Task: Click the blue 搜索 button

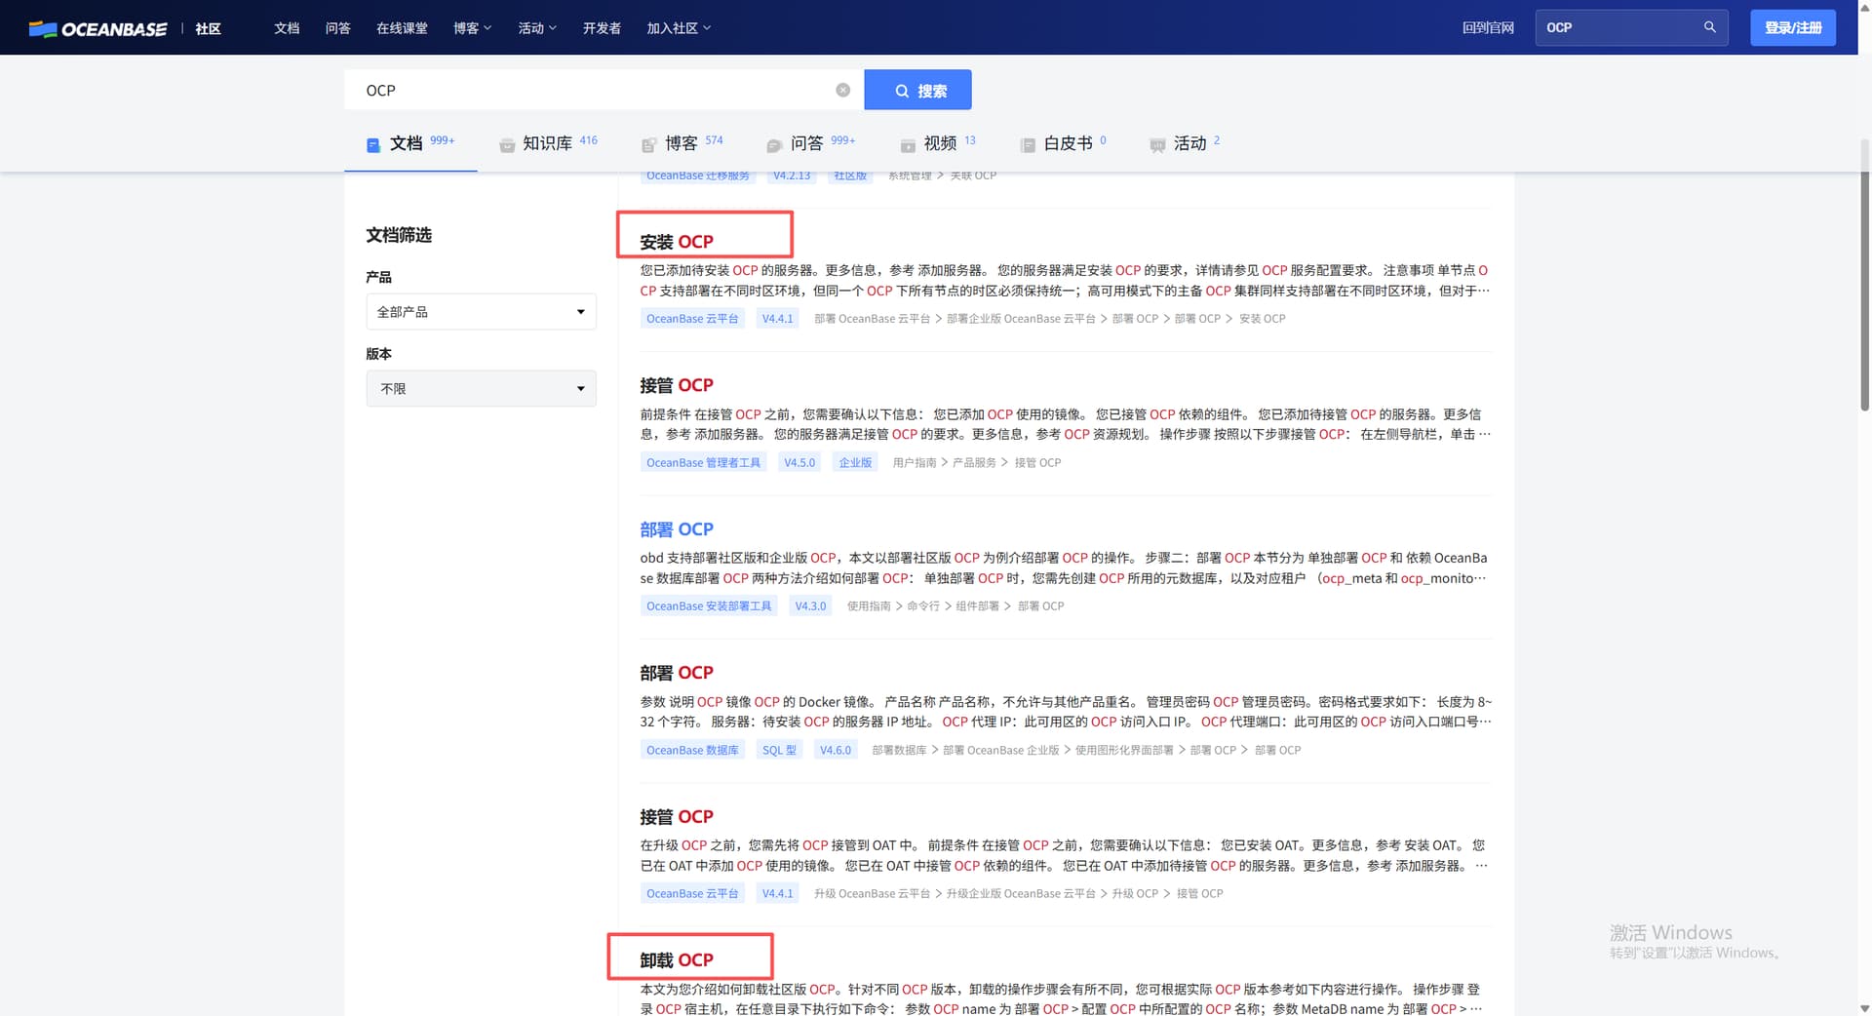Action: coord(917,90)
